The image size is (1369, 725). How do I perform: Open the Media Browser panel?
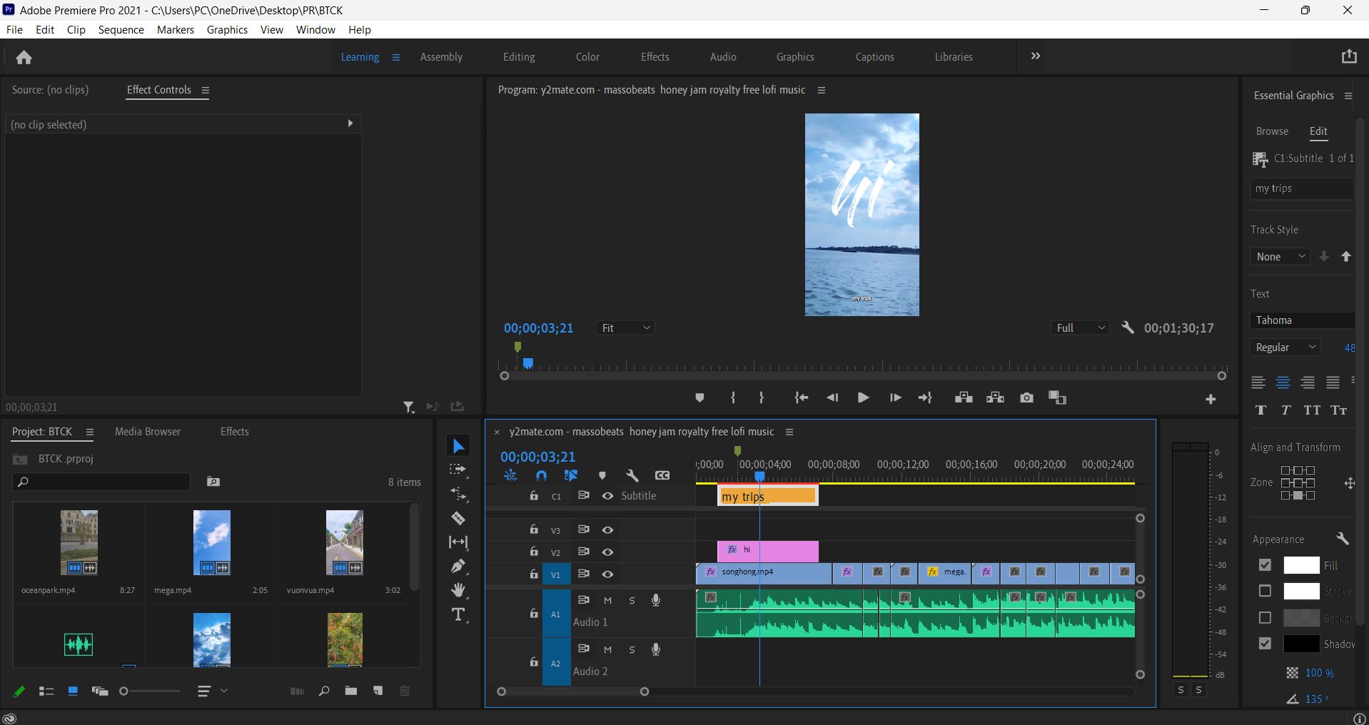148,432
